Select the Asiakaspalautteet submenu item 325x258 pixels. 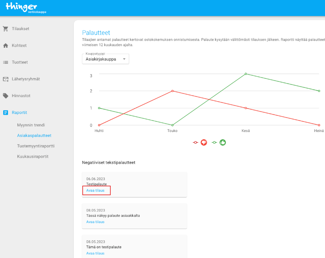pyautogui.click(x=34, y=136)
